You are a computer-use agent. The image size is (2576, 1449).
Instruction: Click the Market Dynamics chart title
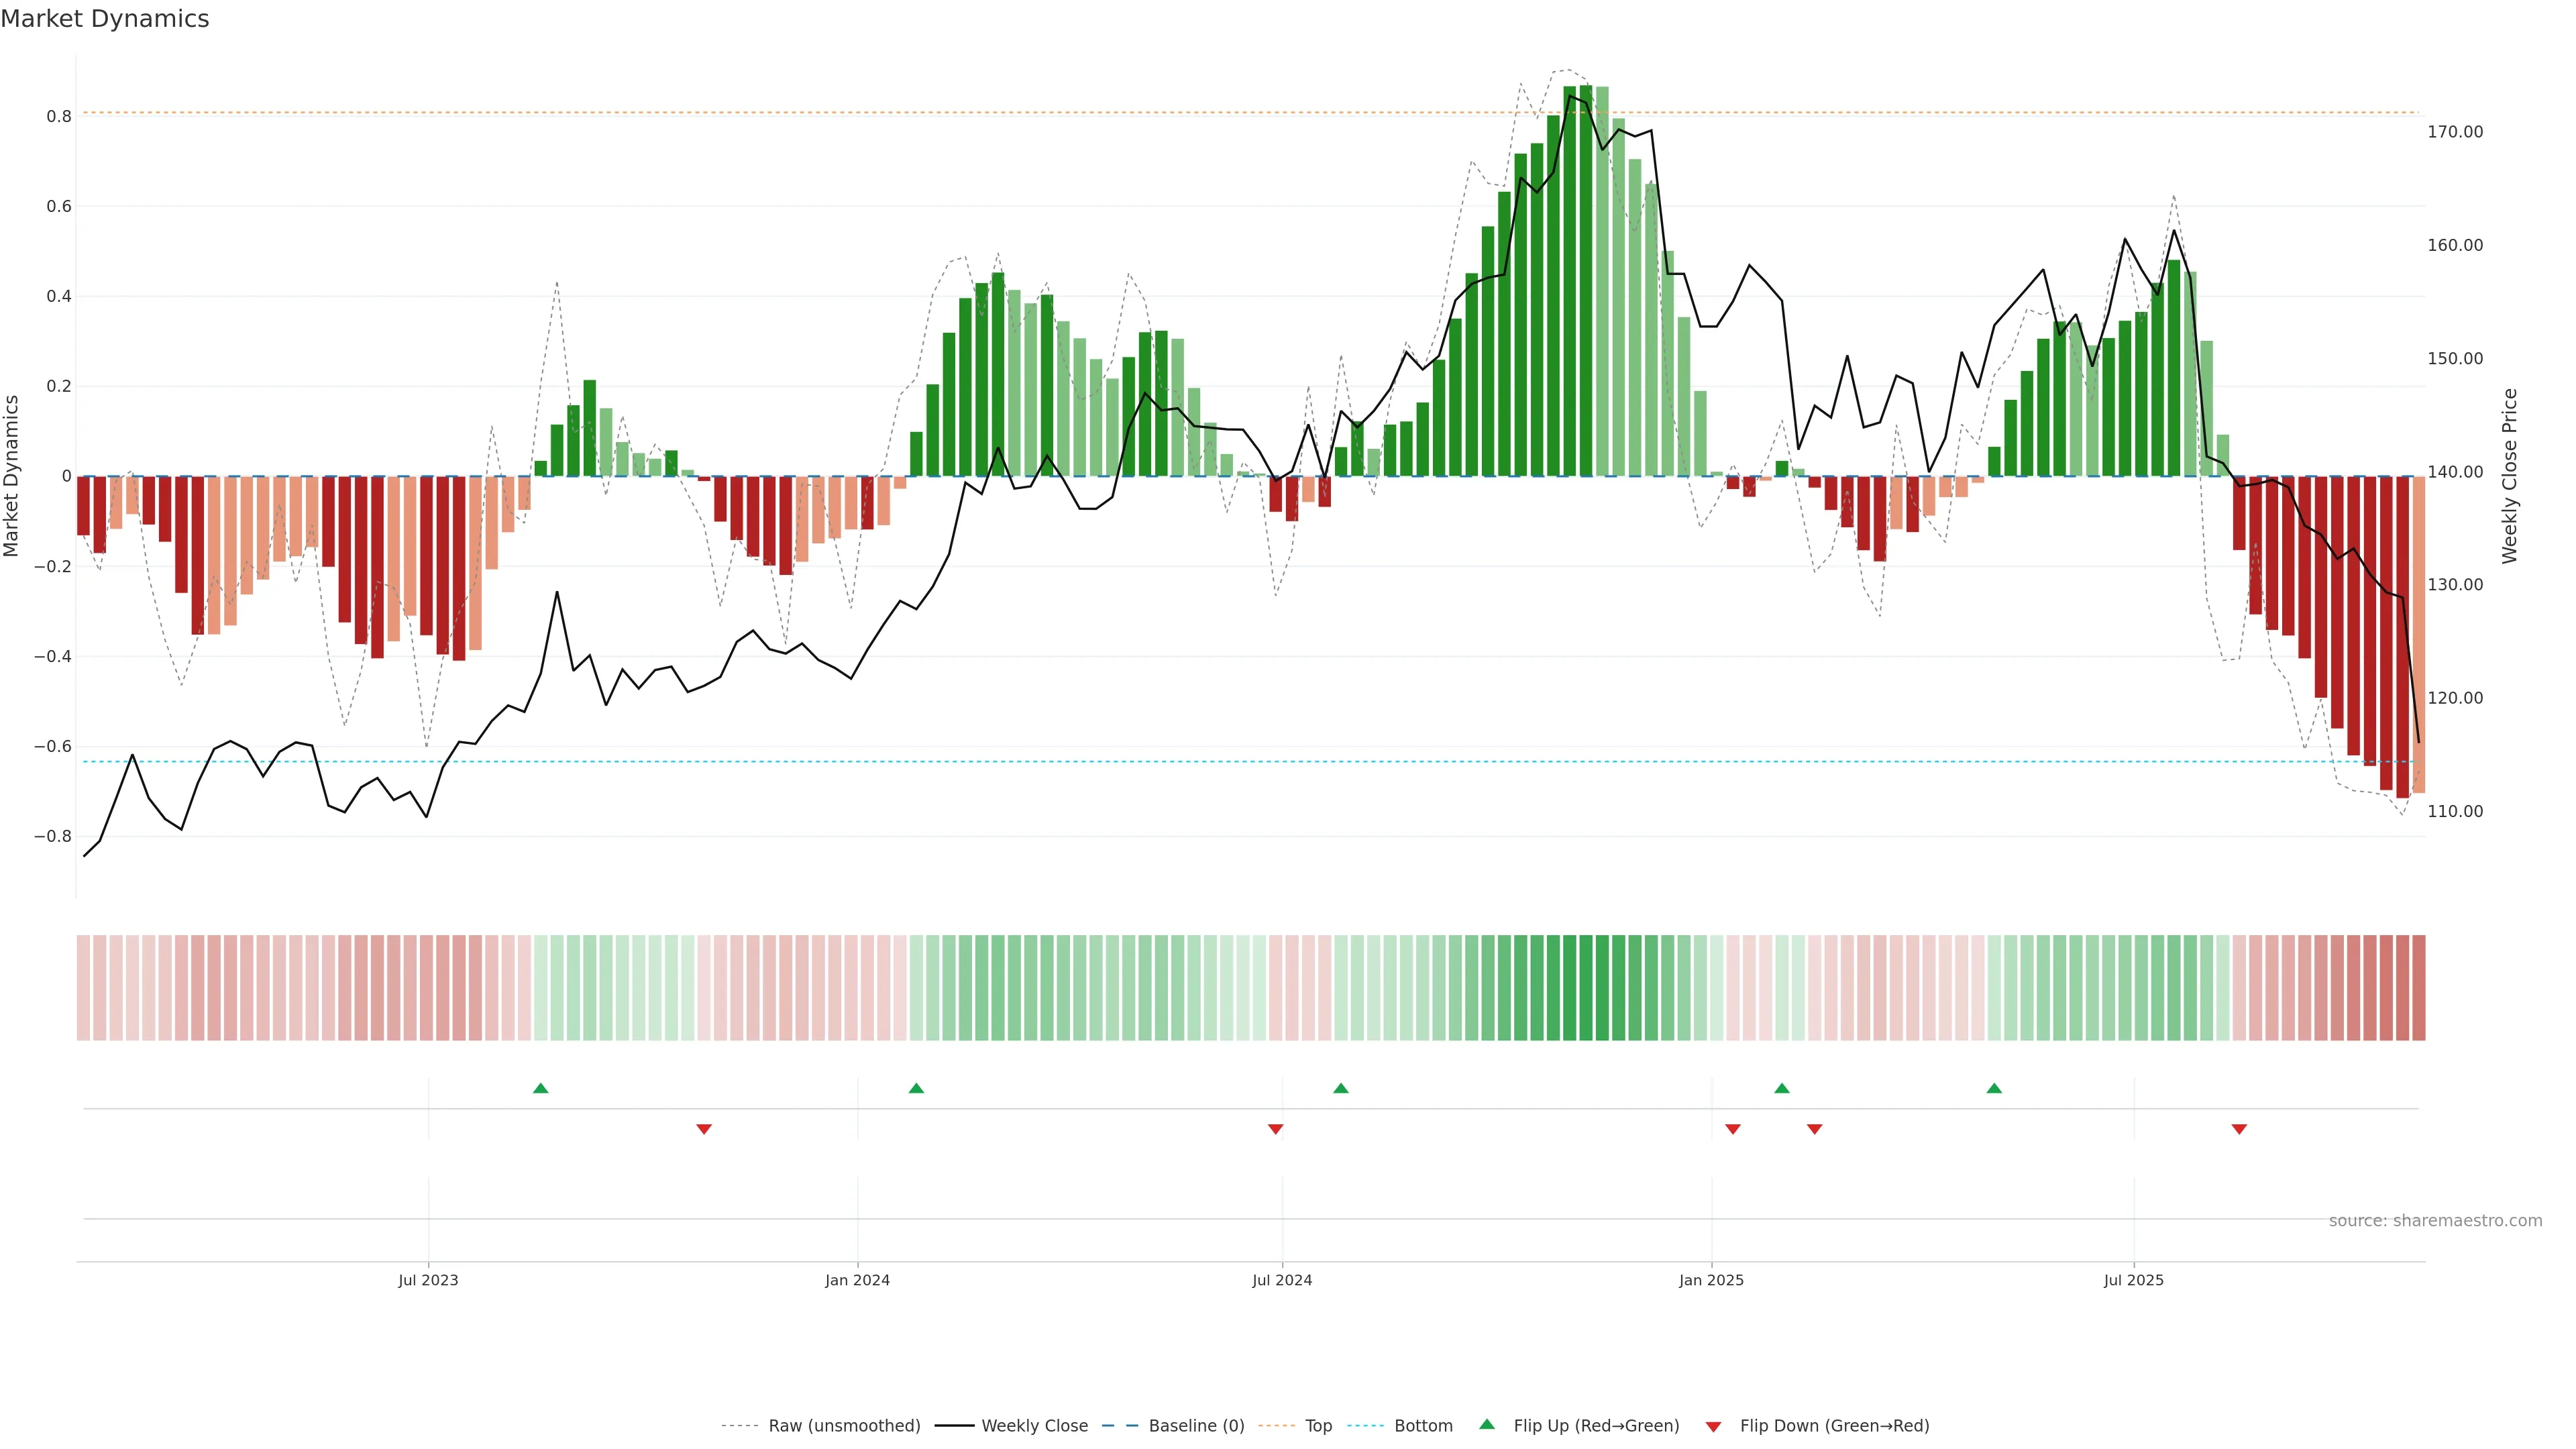click(105, 19)
